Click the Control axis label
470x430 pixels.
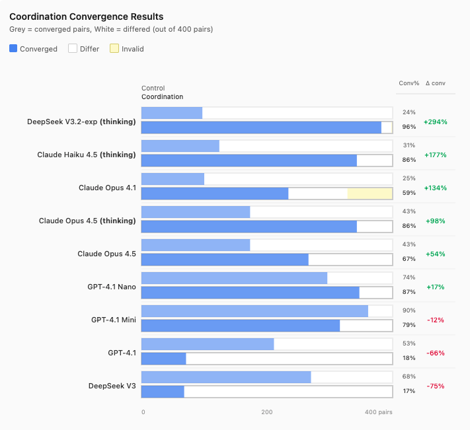(153, 88)
